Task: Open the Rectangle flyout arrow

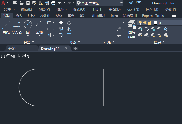Action: click(x=54, y=23)
